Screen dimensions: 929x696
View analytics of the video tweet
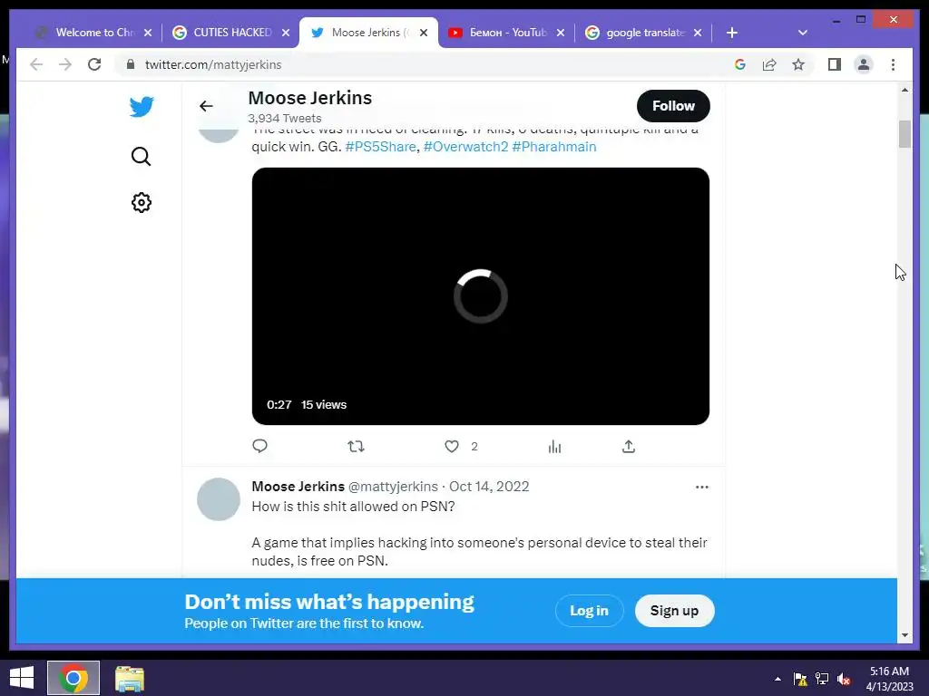[x=554, y=446]
